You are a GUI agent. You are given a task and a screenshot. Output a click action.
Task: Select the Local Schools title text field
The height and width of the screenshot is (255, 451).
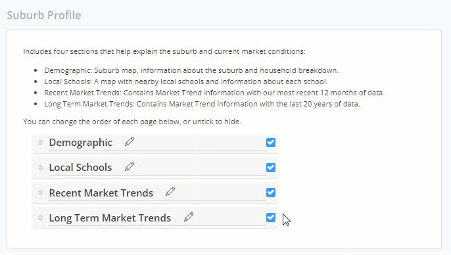coord(157,168)
